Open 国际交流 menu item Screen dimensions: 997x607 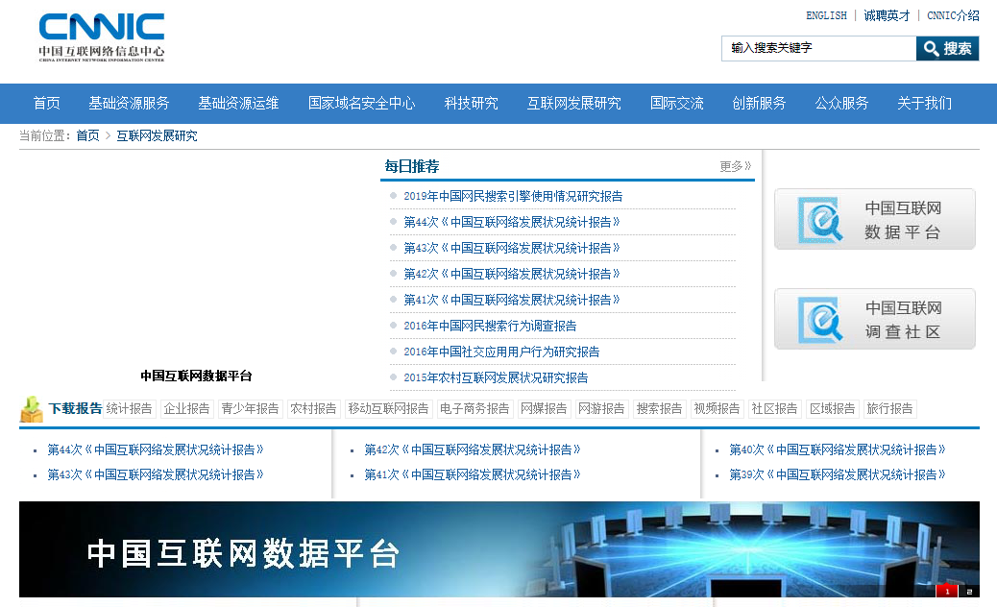click(x=676, y=103)
